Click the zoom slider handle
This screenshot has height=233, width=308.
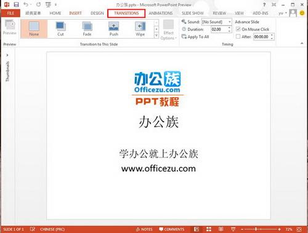(256, 229)
